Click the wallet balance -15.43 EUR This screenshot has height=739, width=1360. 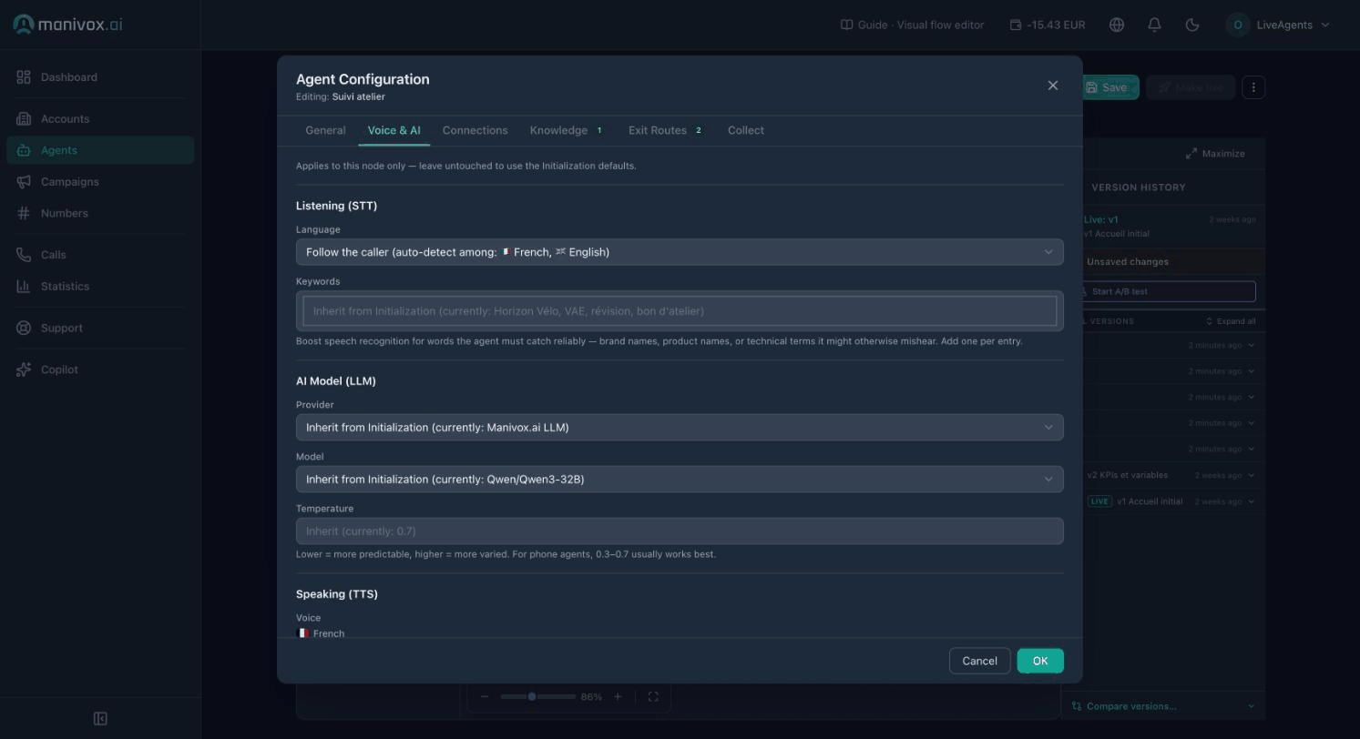[x=1048, y=25]
